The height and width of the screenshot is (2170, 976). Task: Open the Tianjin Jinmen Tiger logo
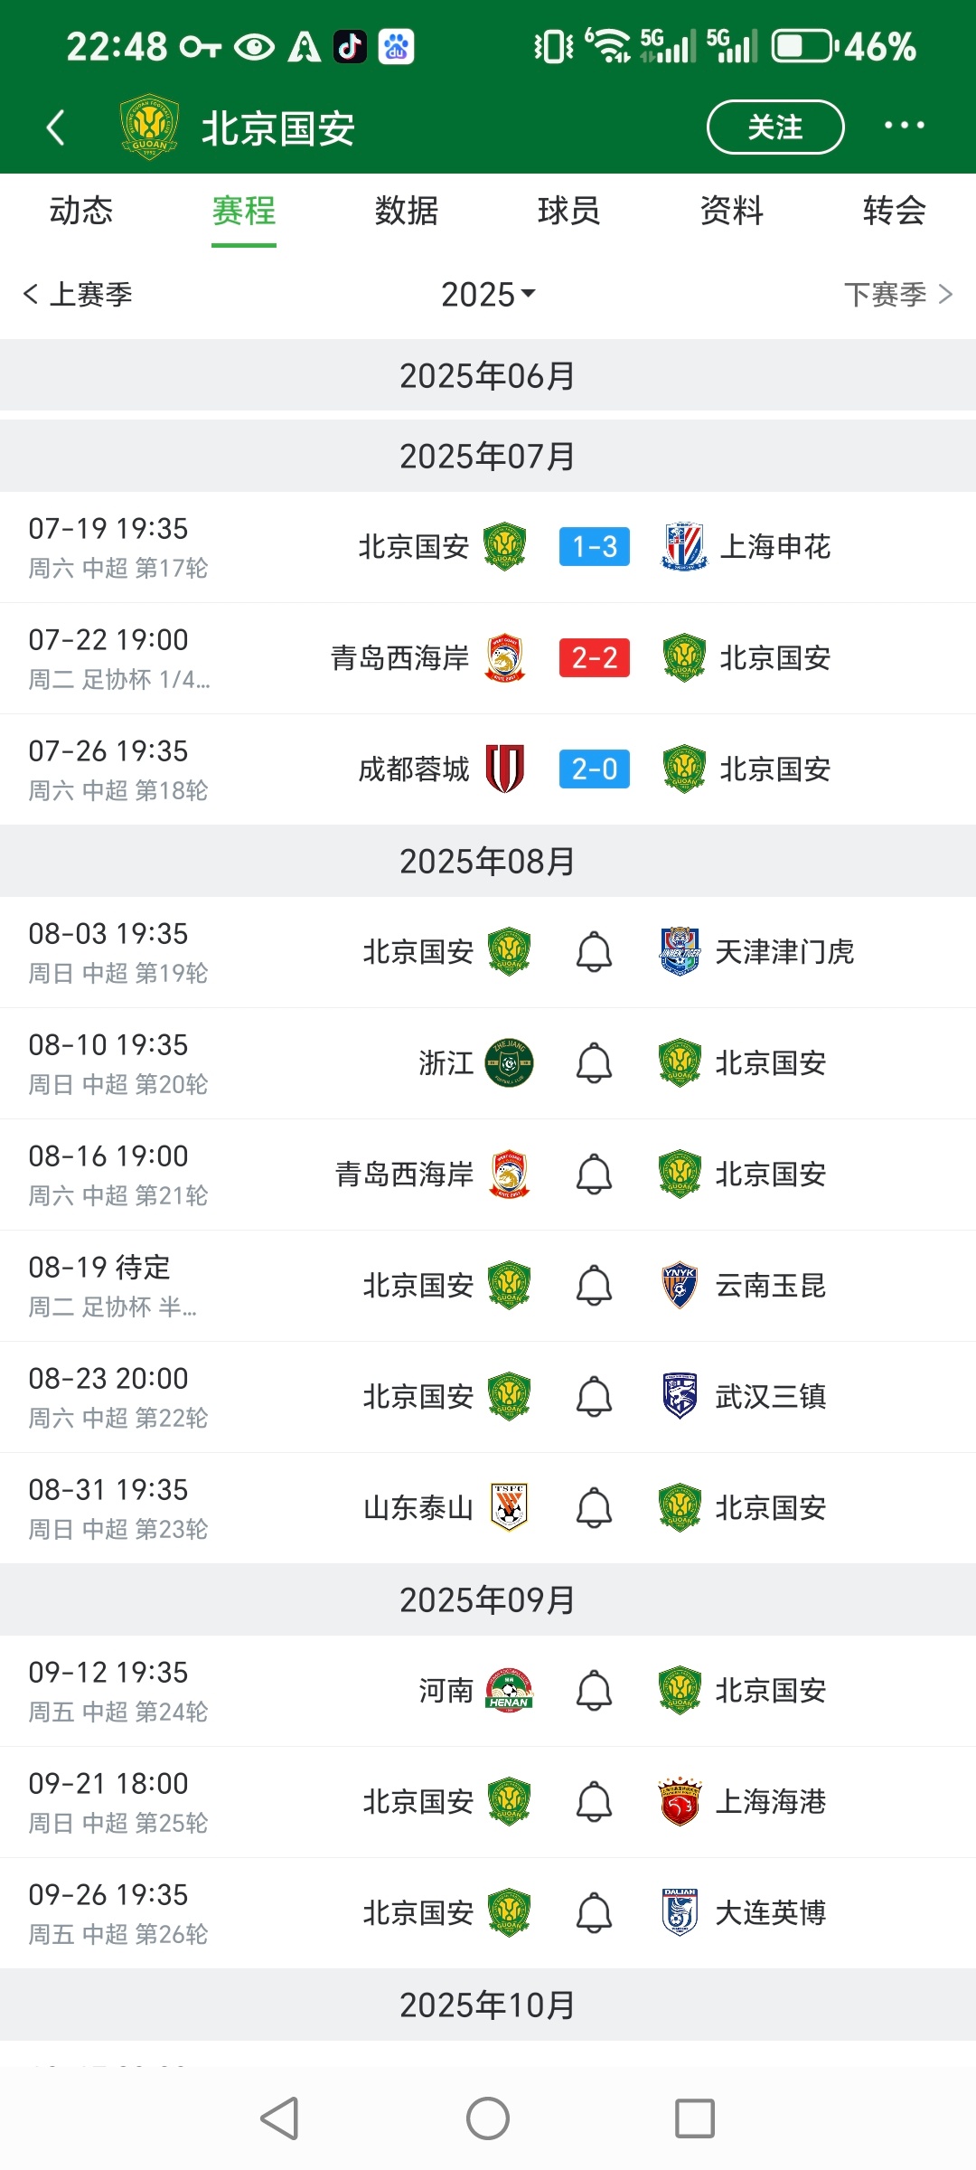coord(680,951)
